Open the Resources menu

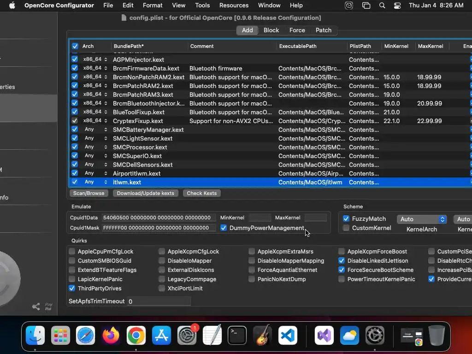pos(234,6)
